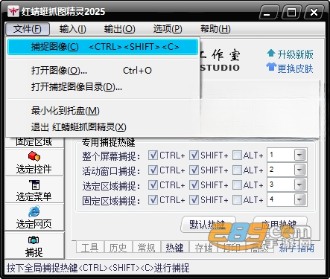Viewport: 330px width, 279px height.
Task: Toggle ALT+ for 选定区域捕捉
Action: pos(237,185)
